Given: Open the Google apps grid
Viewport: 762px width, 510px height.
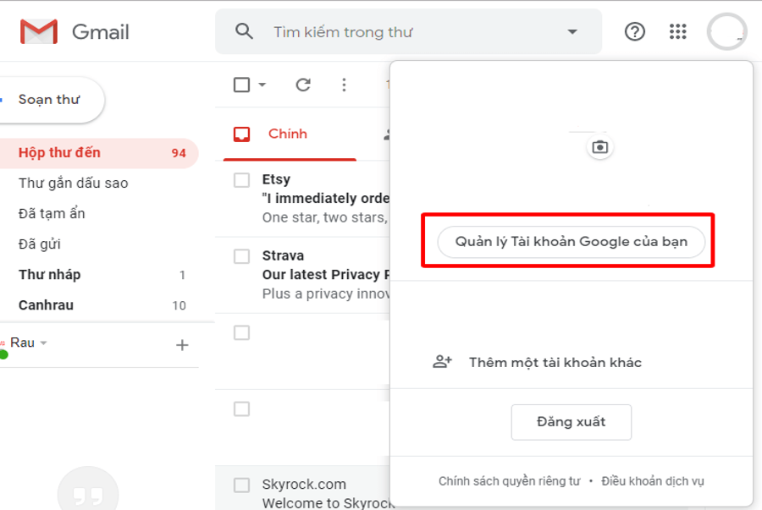Looking at the screenshot, I should [677, 32].
